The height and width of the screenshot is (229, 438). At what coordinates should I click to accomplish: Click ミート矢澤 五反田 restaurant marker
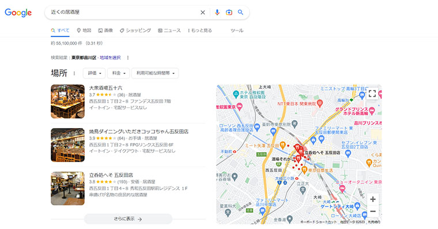[x=283, y=145]
